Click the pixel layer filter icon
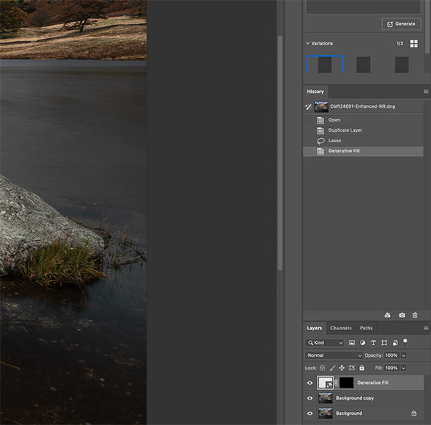 click(x=352, y=343)
